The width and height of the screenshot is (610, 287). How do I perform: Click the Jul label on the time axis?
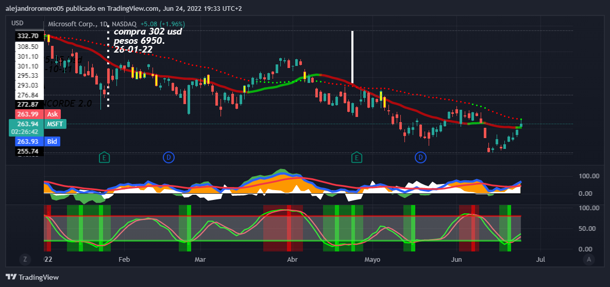[x=540, y=259]
